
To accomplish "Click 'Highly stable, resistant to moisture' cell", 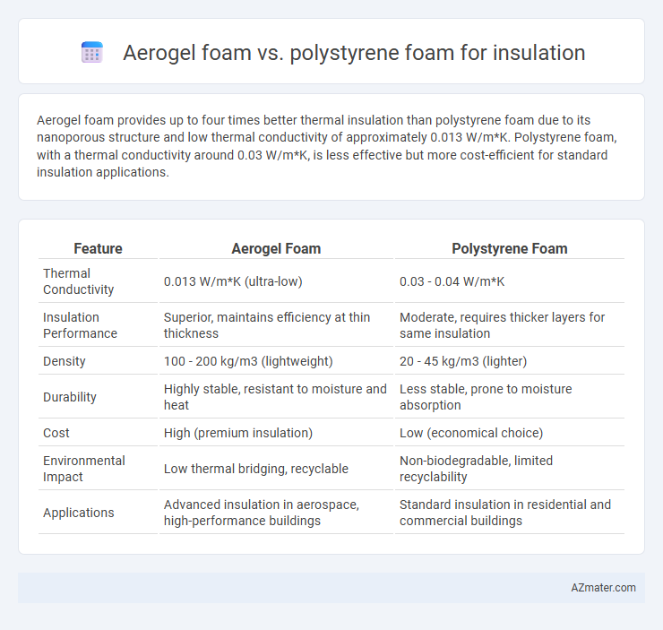I will pos(276,397).
